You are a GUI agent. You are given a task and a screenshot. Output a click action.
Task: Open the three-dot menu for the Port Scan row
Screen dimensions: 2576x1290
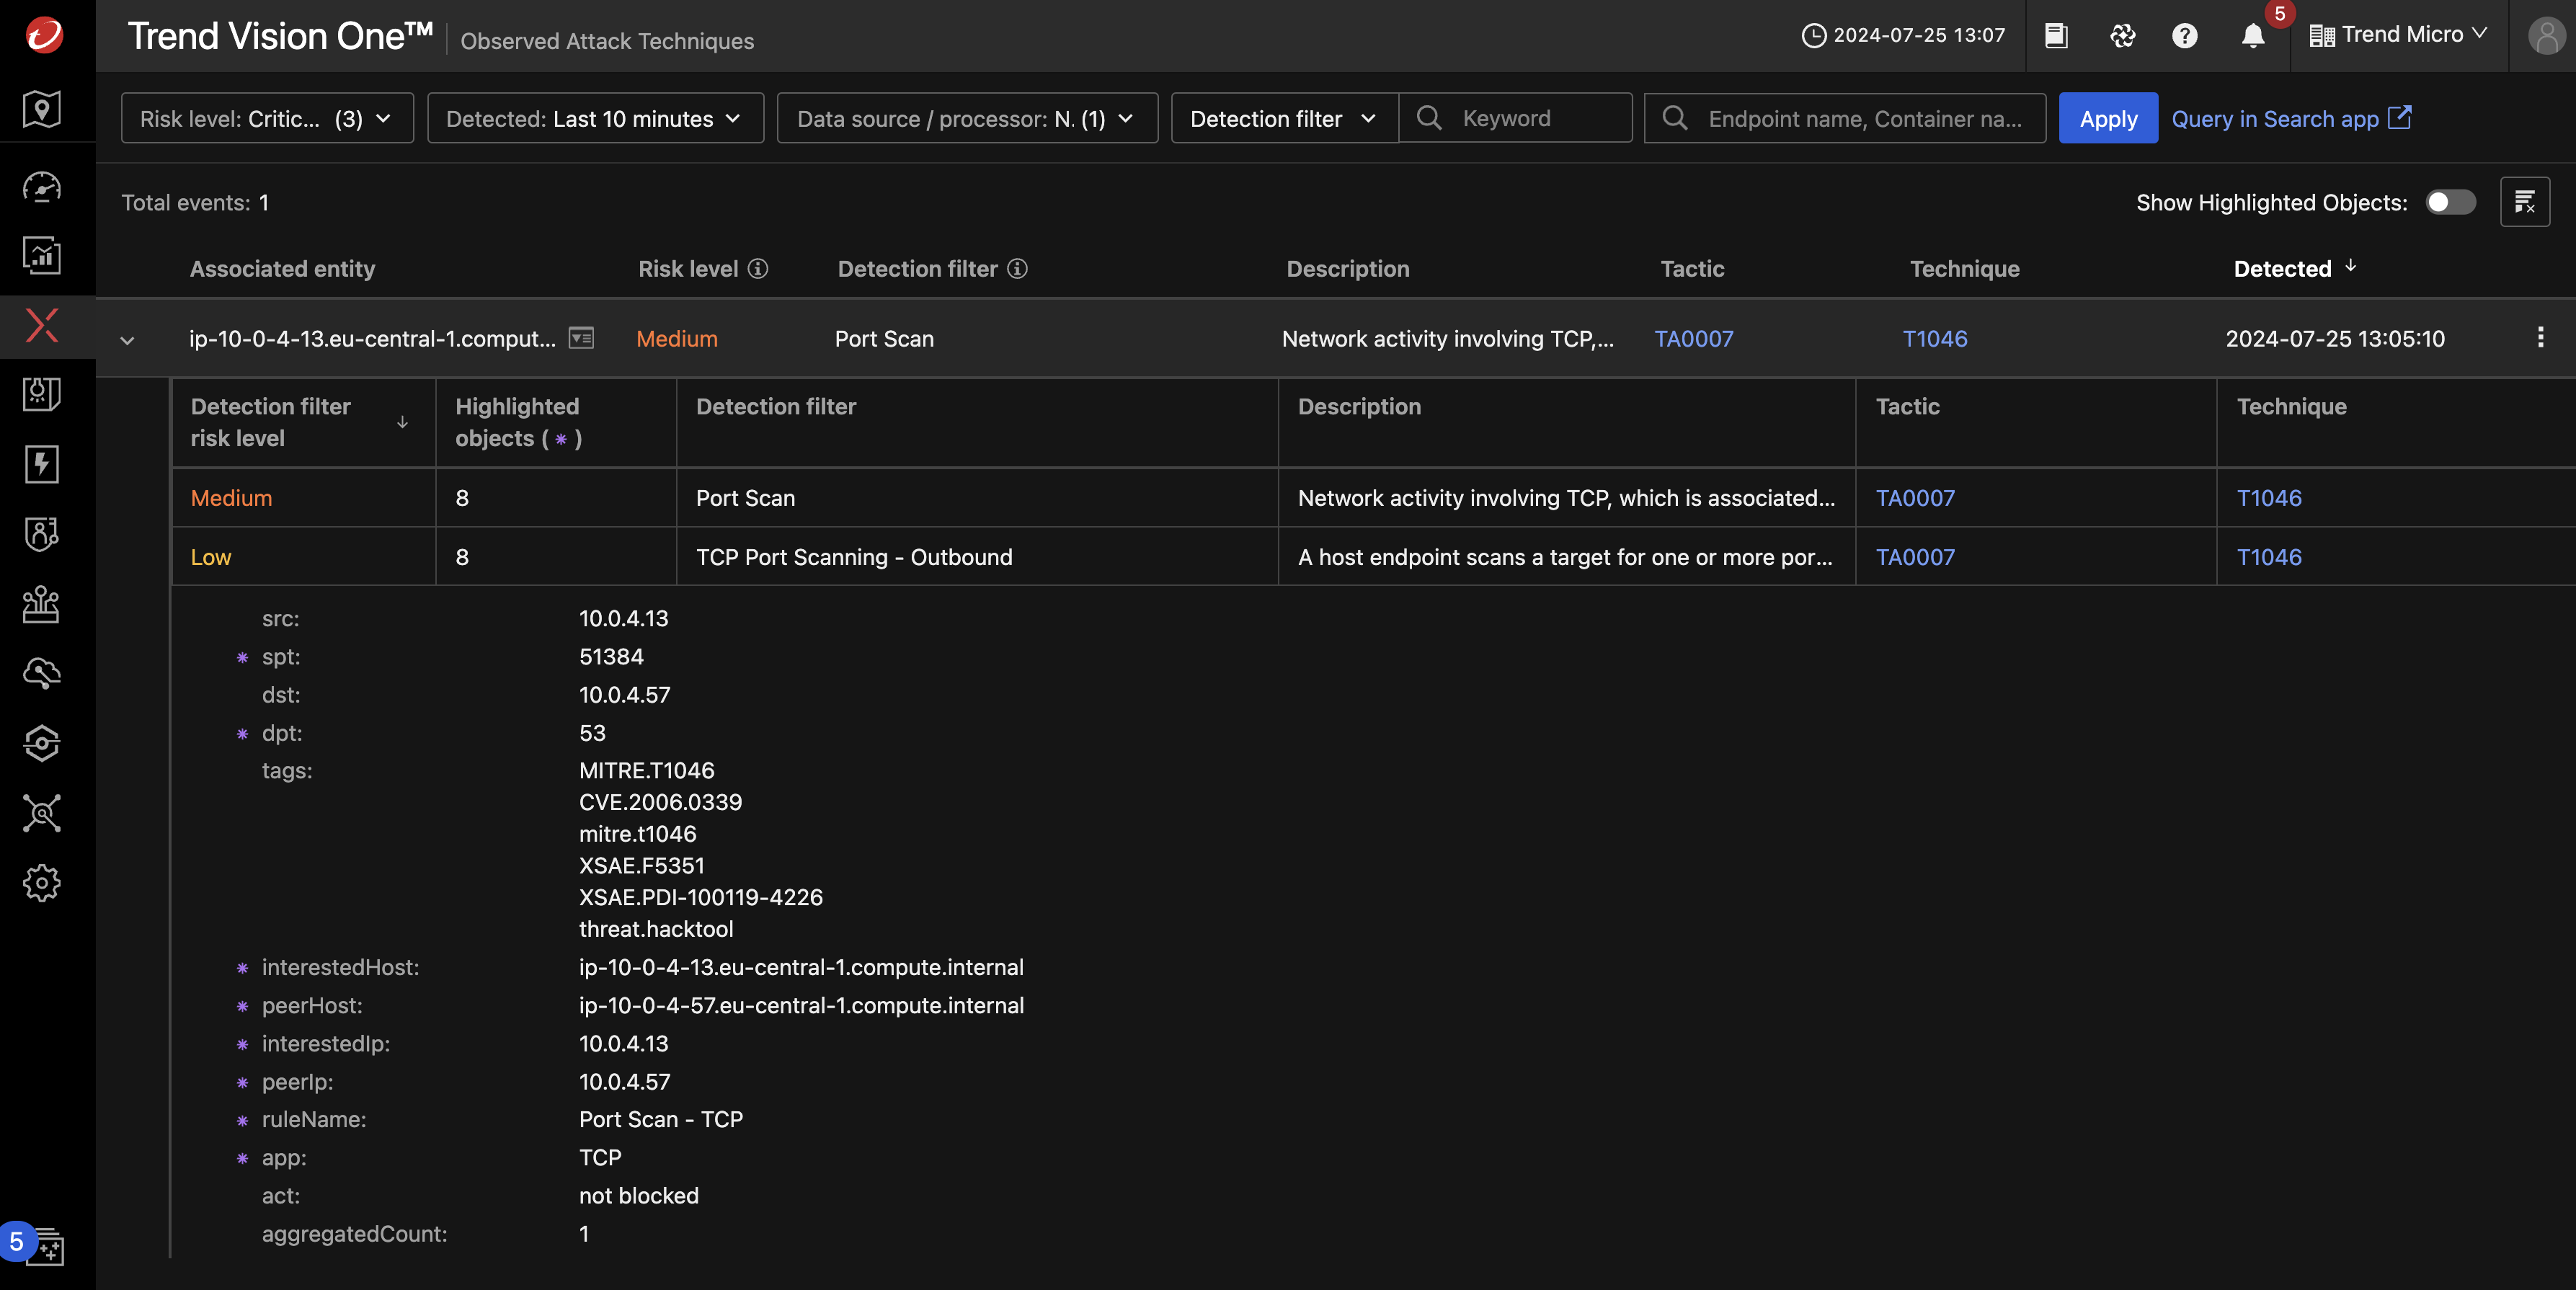[x=2540, y=337]
